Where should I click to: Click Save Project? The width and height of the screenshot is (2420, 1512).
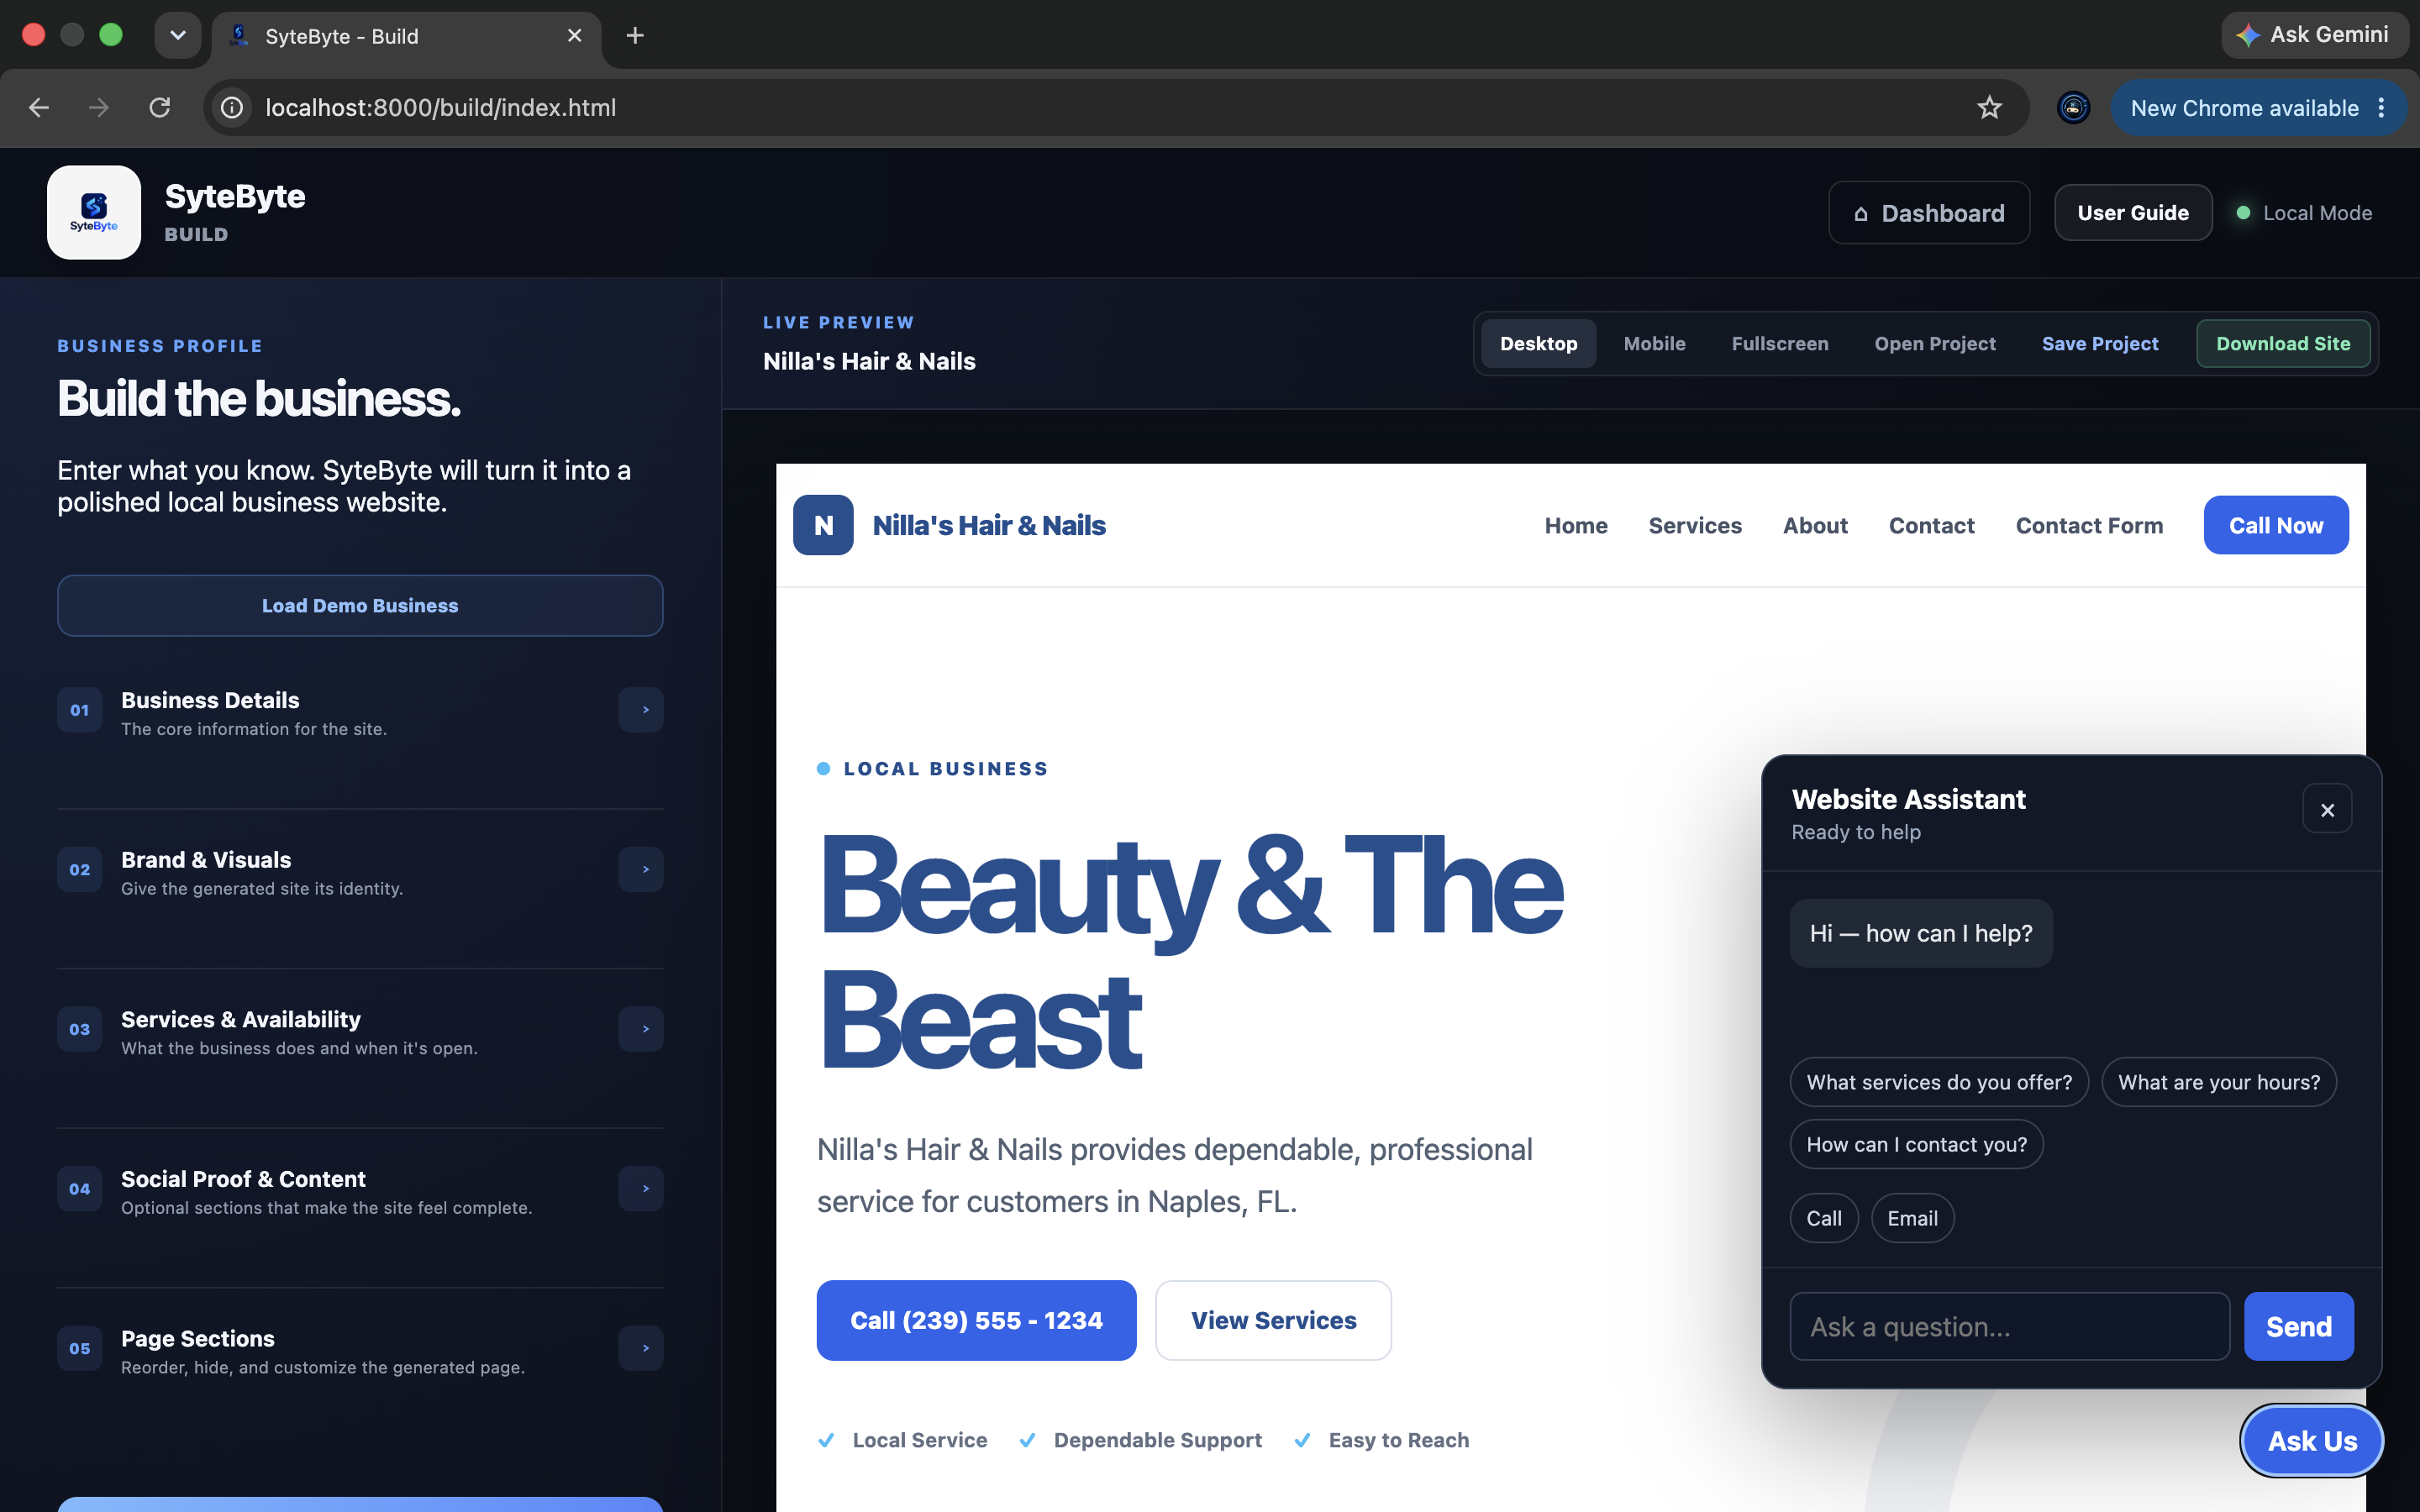tap(2100, 344)
